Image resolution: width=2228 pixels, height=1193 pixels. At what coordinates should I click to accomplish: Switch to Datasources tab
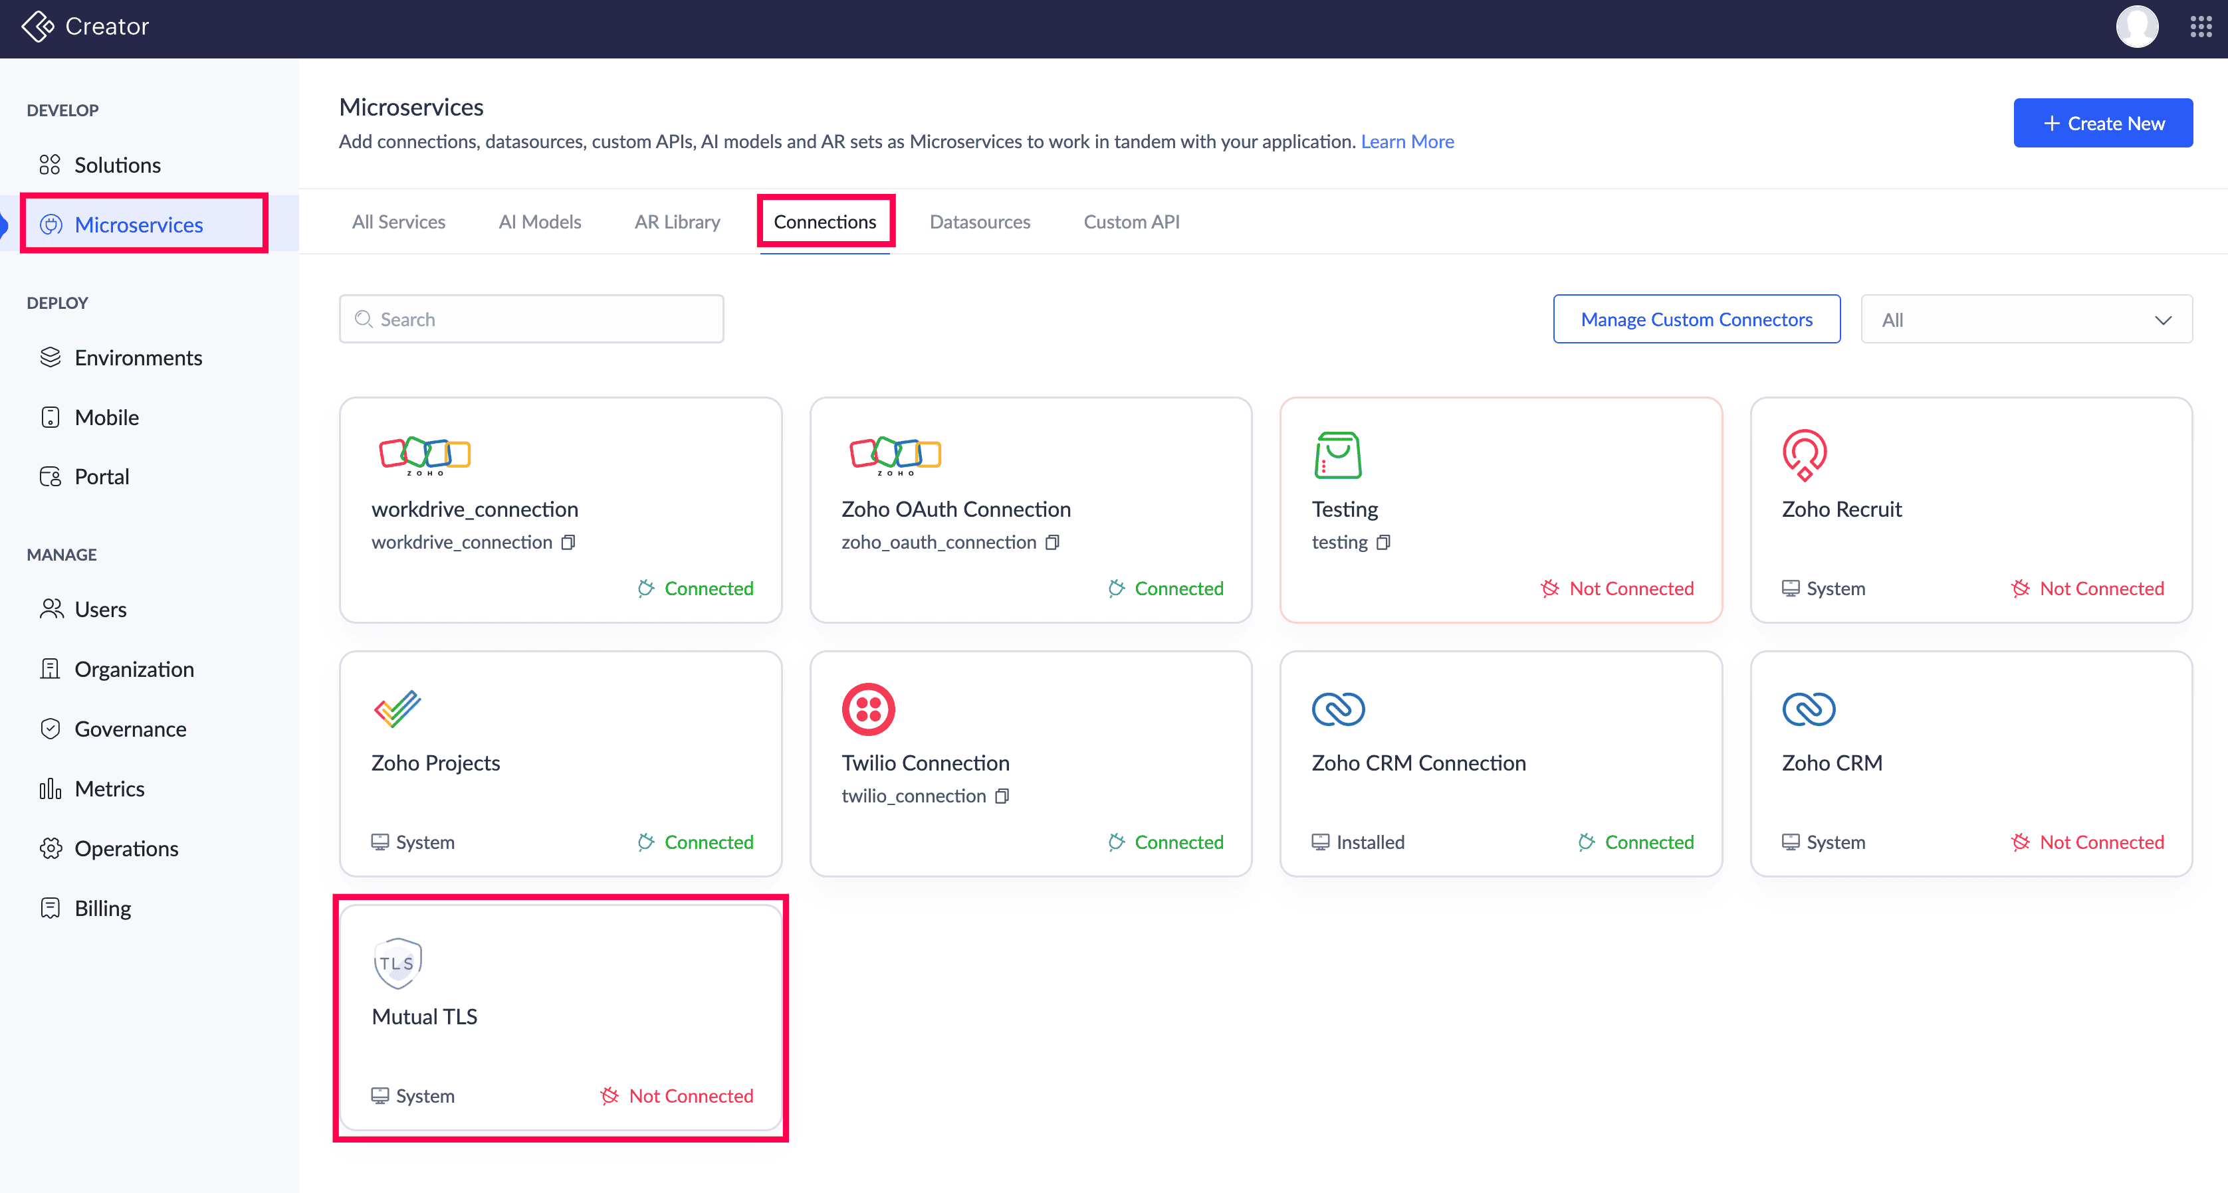pyautogui.click(x=980, y=221)
